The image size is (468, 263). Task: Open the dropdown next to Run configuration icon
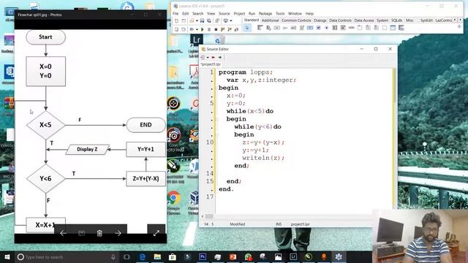pos(197,29)
